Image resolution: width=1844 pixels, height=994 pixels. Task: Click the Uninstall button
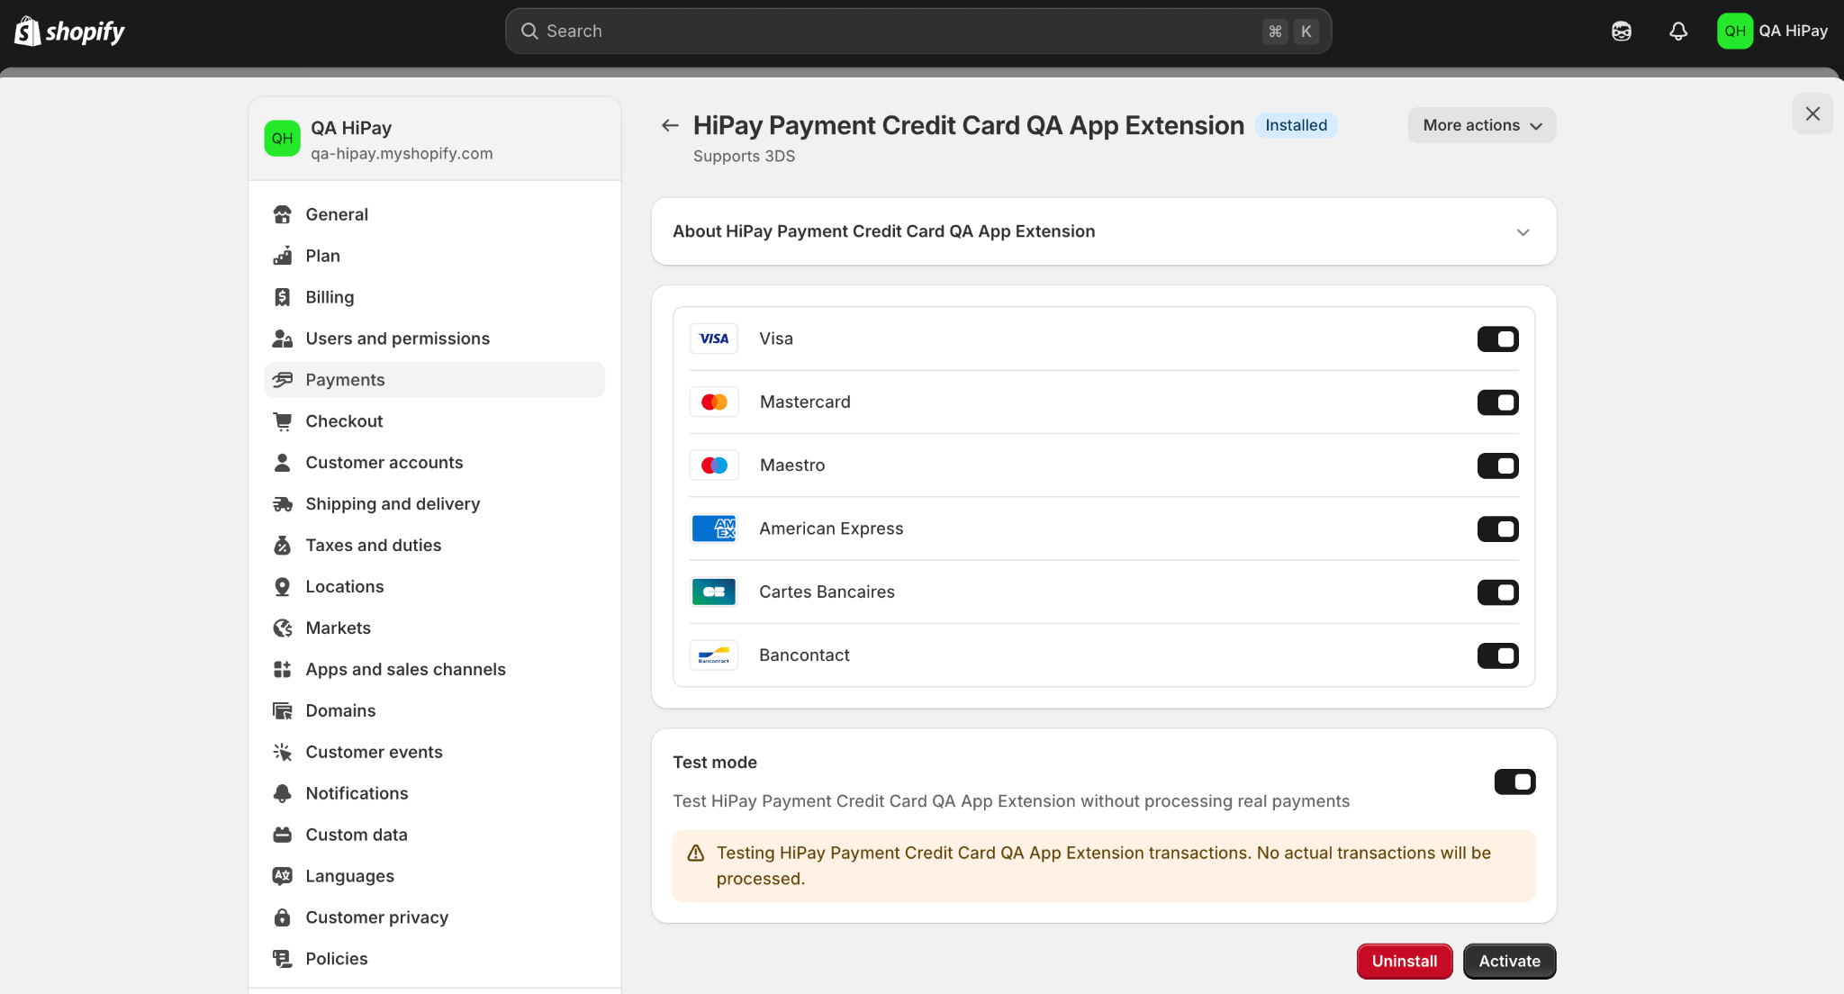pos(1405,961)
